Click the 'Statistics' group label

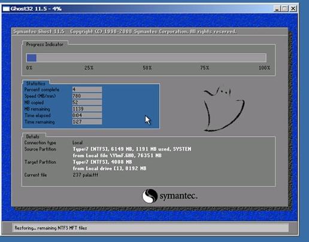click(x=35, y=84)
